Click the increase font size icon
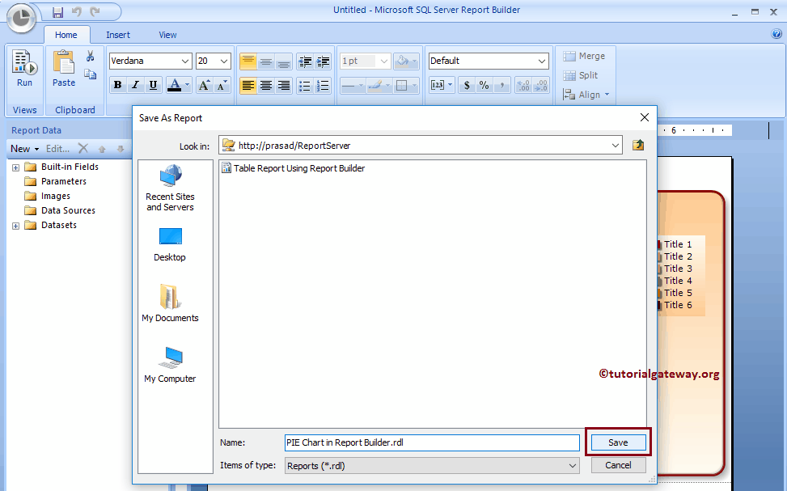 [x=204, y=86]
